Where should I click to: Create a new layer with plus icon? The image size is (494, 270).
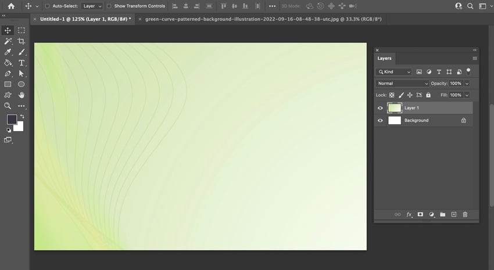pyautogui.click(x=454, y=214)
